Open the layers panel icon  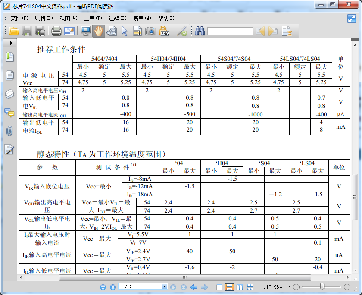tap(9, 94)
